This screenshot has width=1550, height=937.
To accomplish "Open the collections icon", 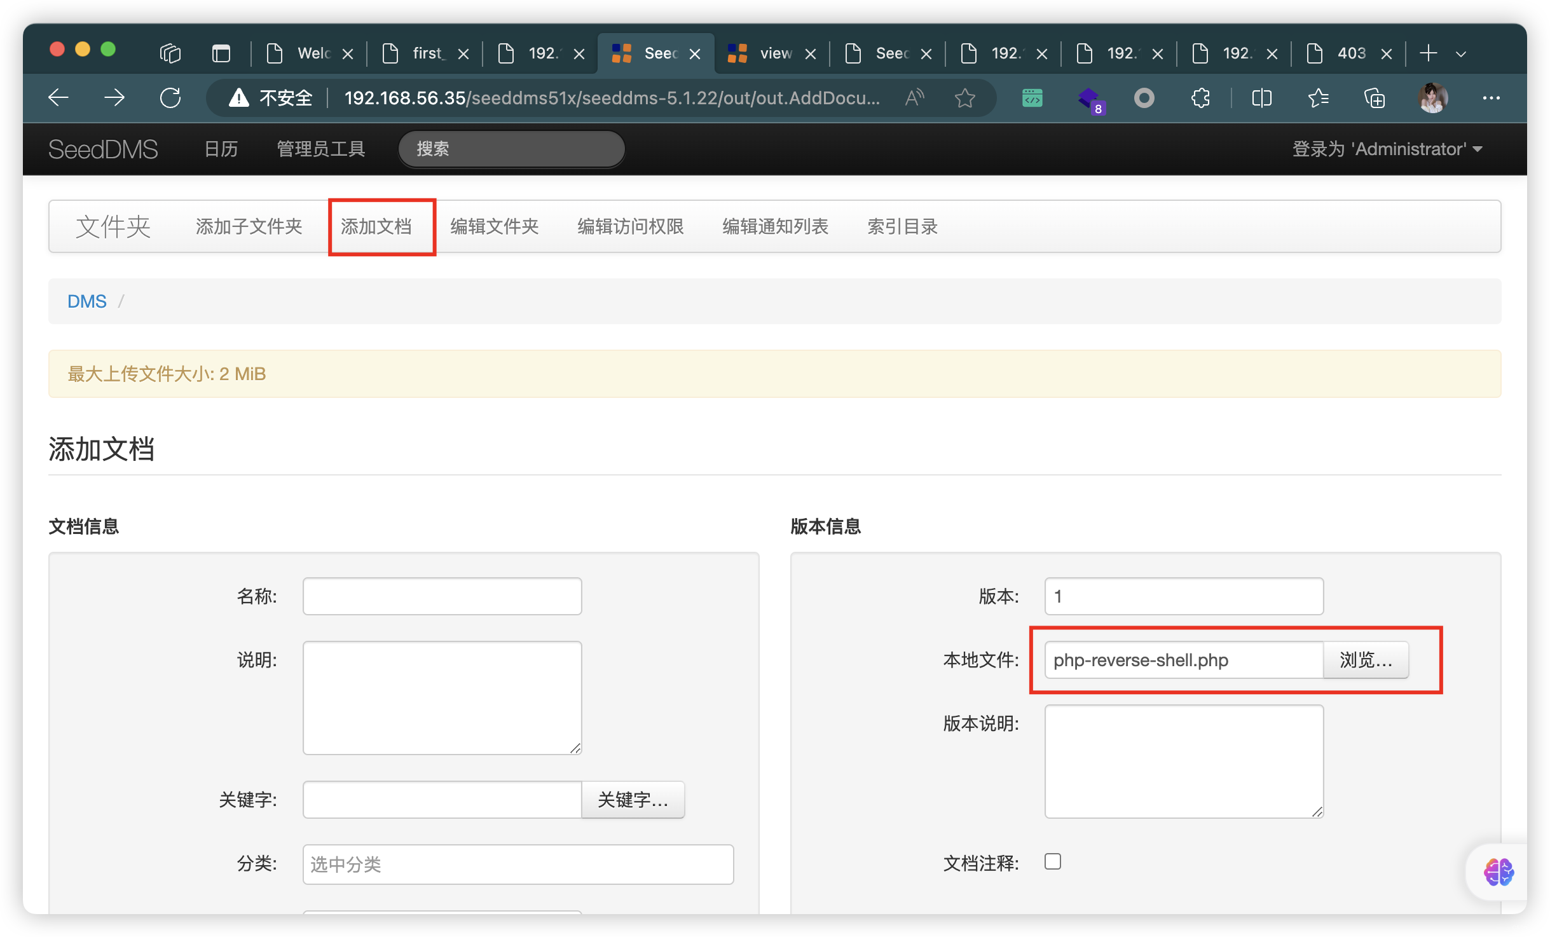I will [x=1375, y=98].
